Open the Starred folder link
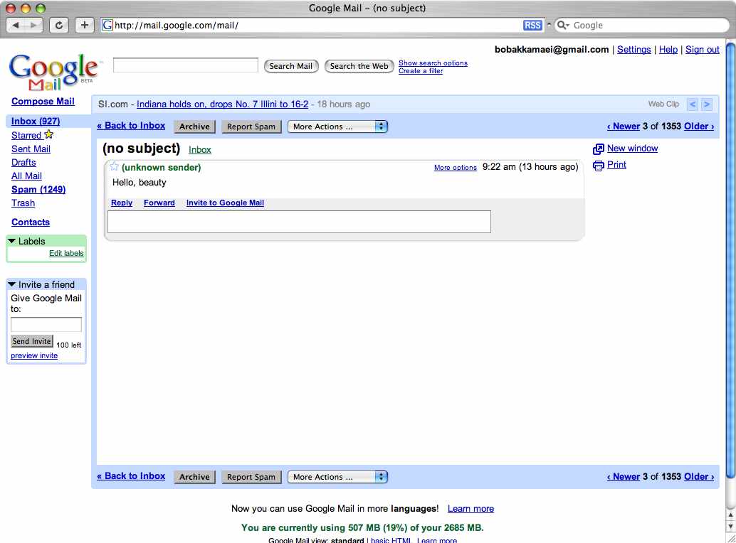Viewport: 736px width, 543px height. click(26, 136)
